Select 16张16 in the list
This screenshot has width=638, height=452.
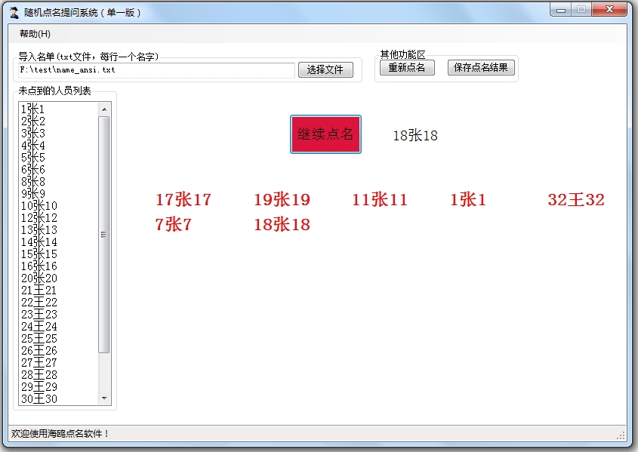pyautogui.click(x=59, y=266)
